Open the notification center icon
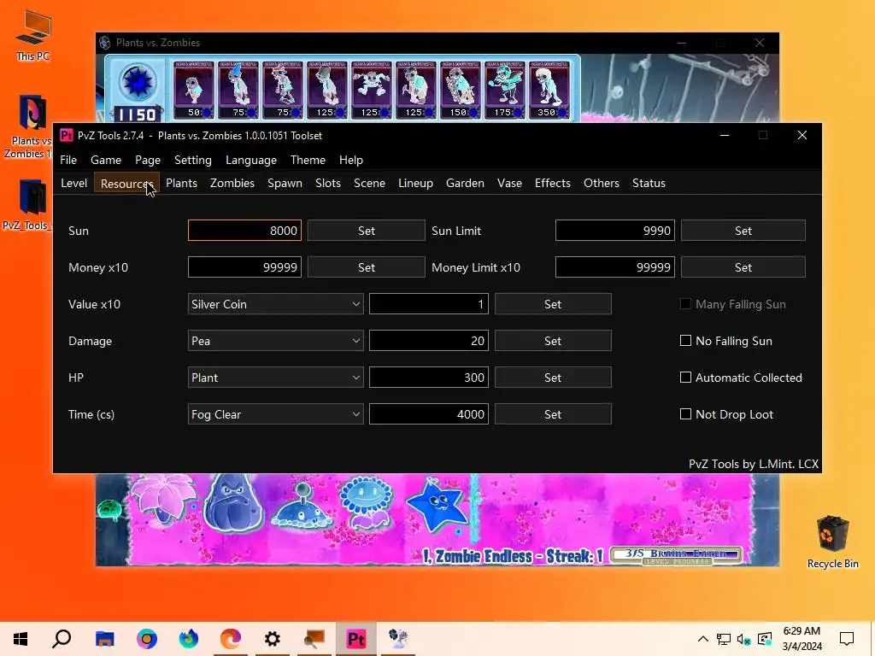Viewport: 875px width, 656px height. [847, 639]
